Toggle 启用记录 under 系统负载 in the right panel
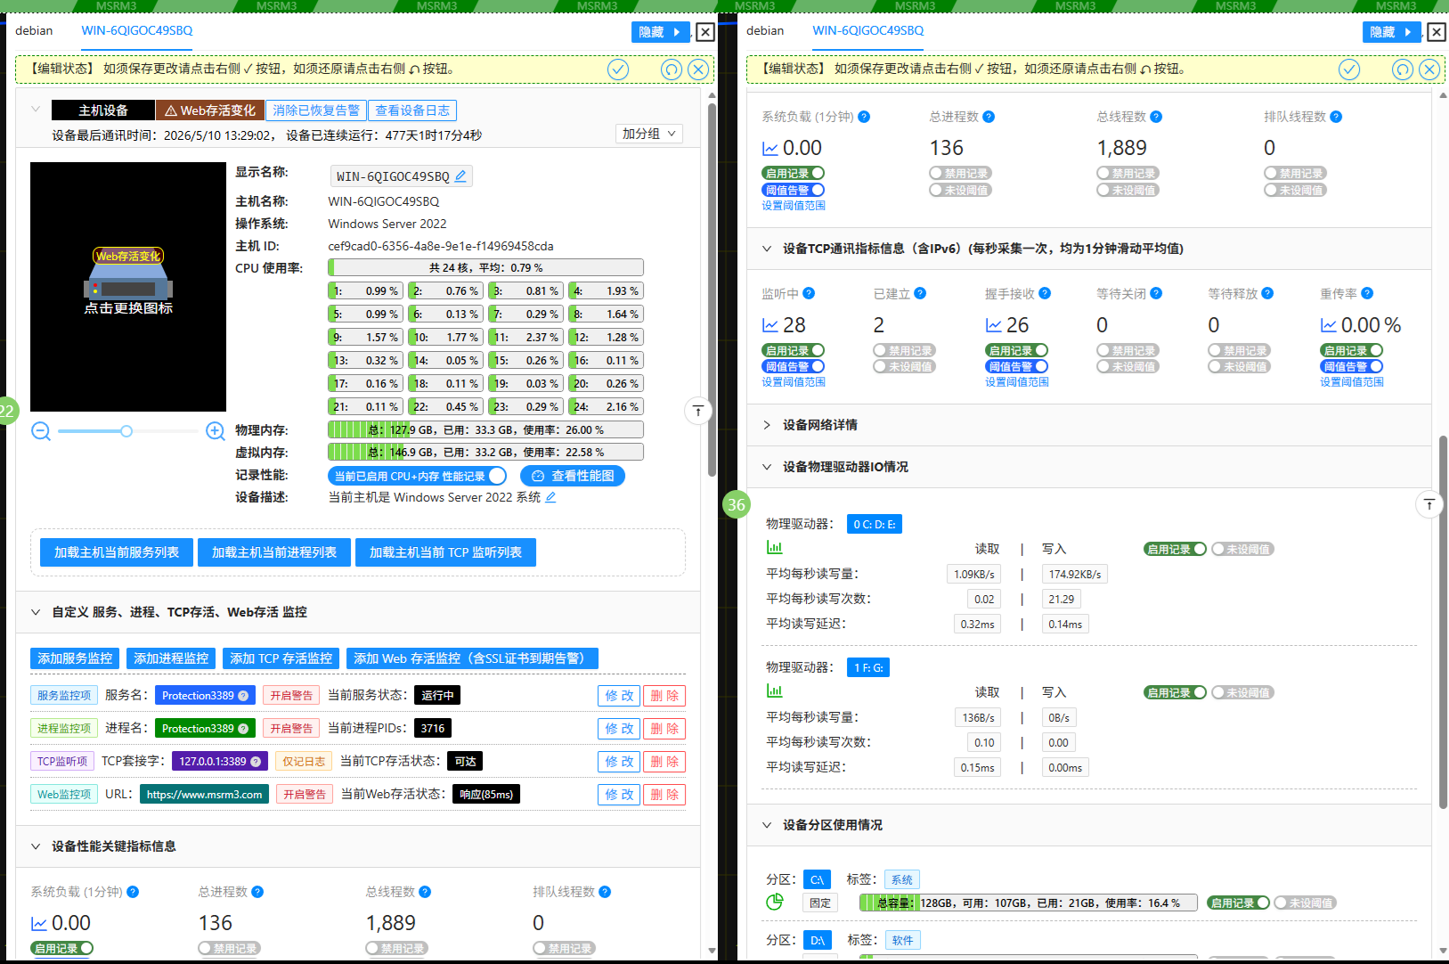The image size is (1449, 964). tap(794, 174)
